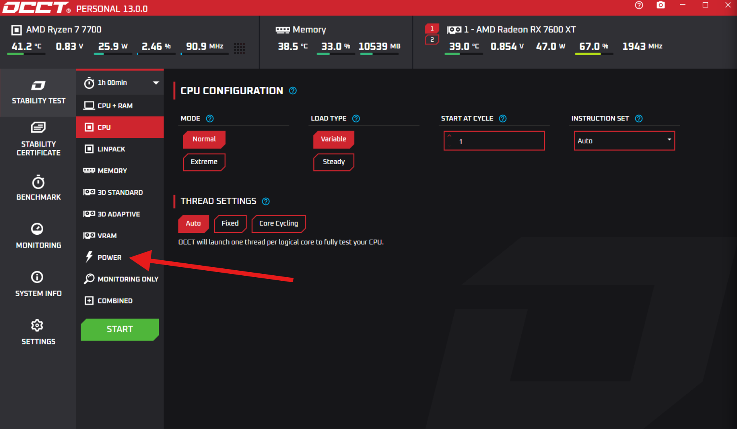This screenshot has width=737, height=429.
Task: Click the screenshot camera icon
Action: pyautogui.click(x=660, y=5)
